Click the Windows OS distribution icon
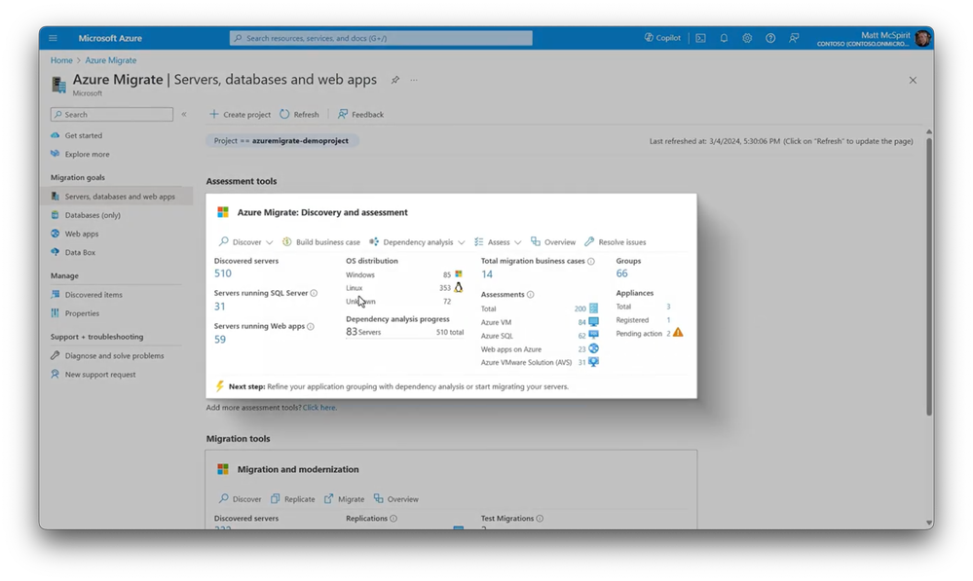 tap(459, 274)
